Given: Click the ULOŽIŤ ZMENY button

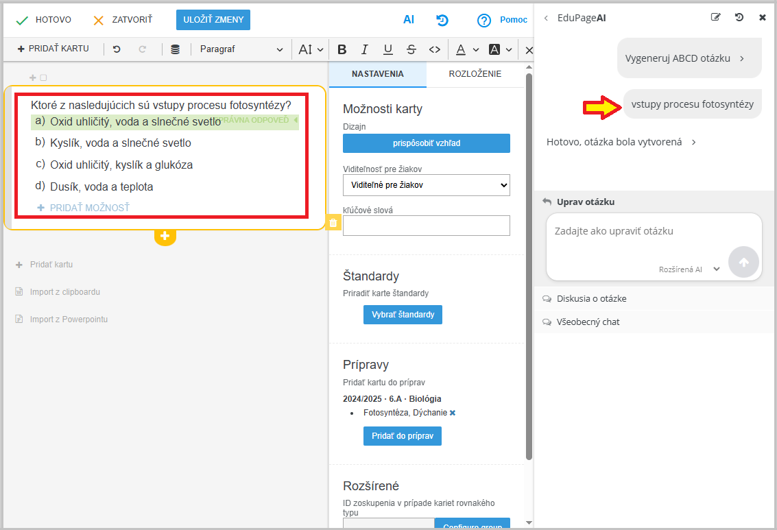Looking at the screenshot, I should pos(213,20).
